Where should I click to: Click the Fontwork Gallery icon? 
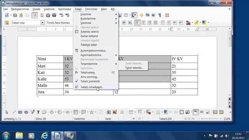point(109,112)
